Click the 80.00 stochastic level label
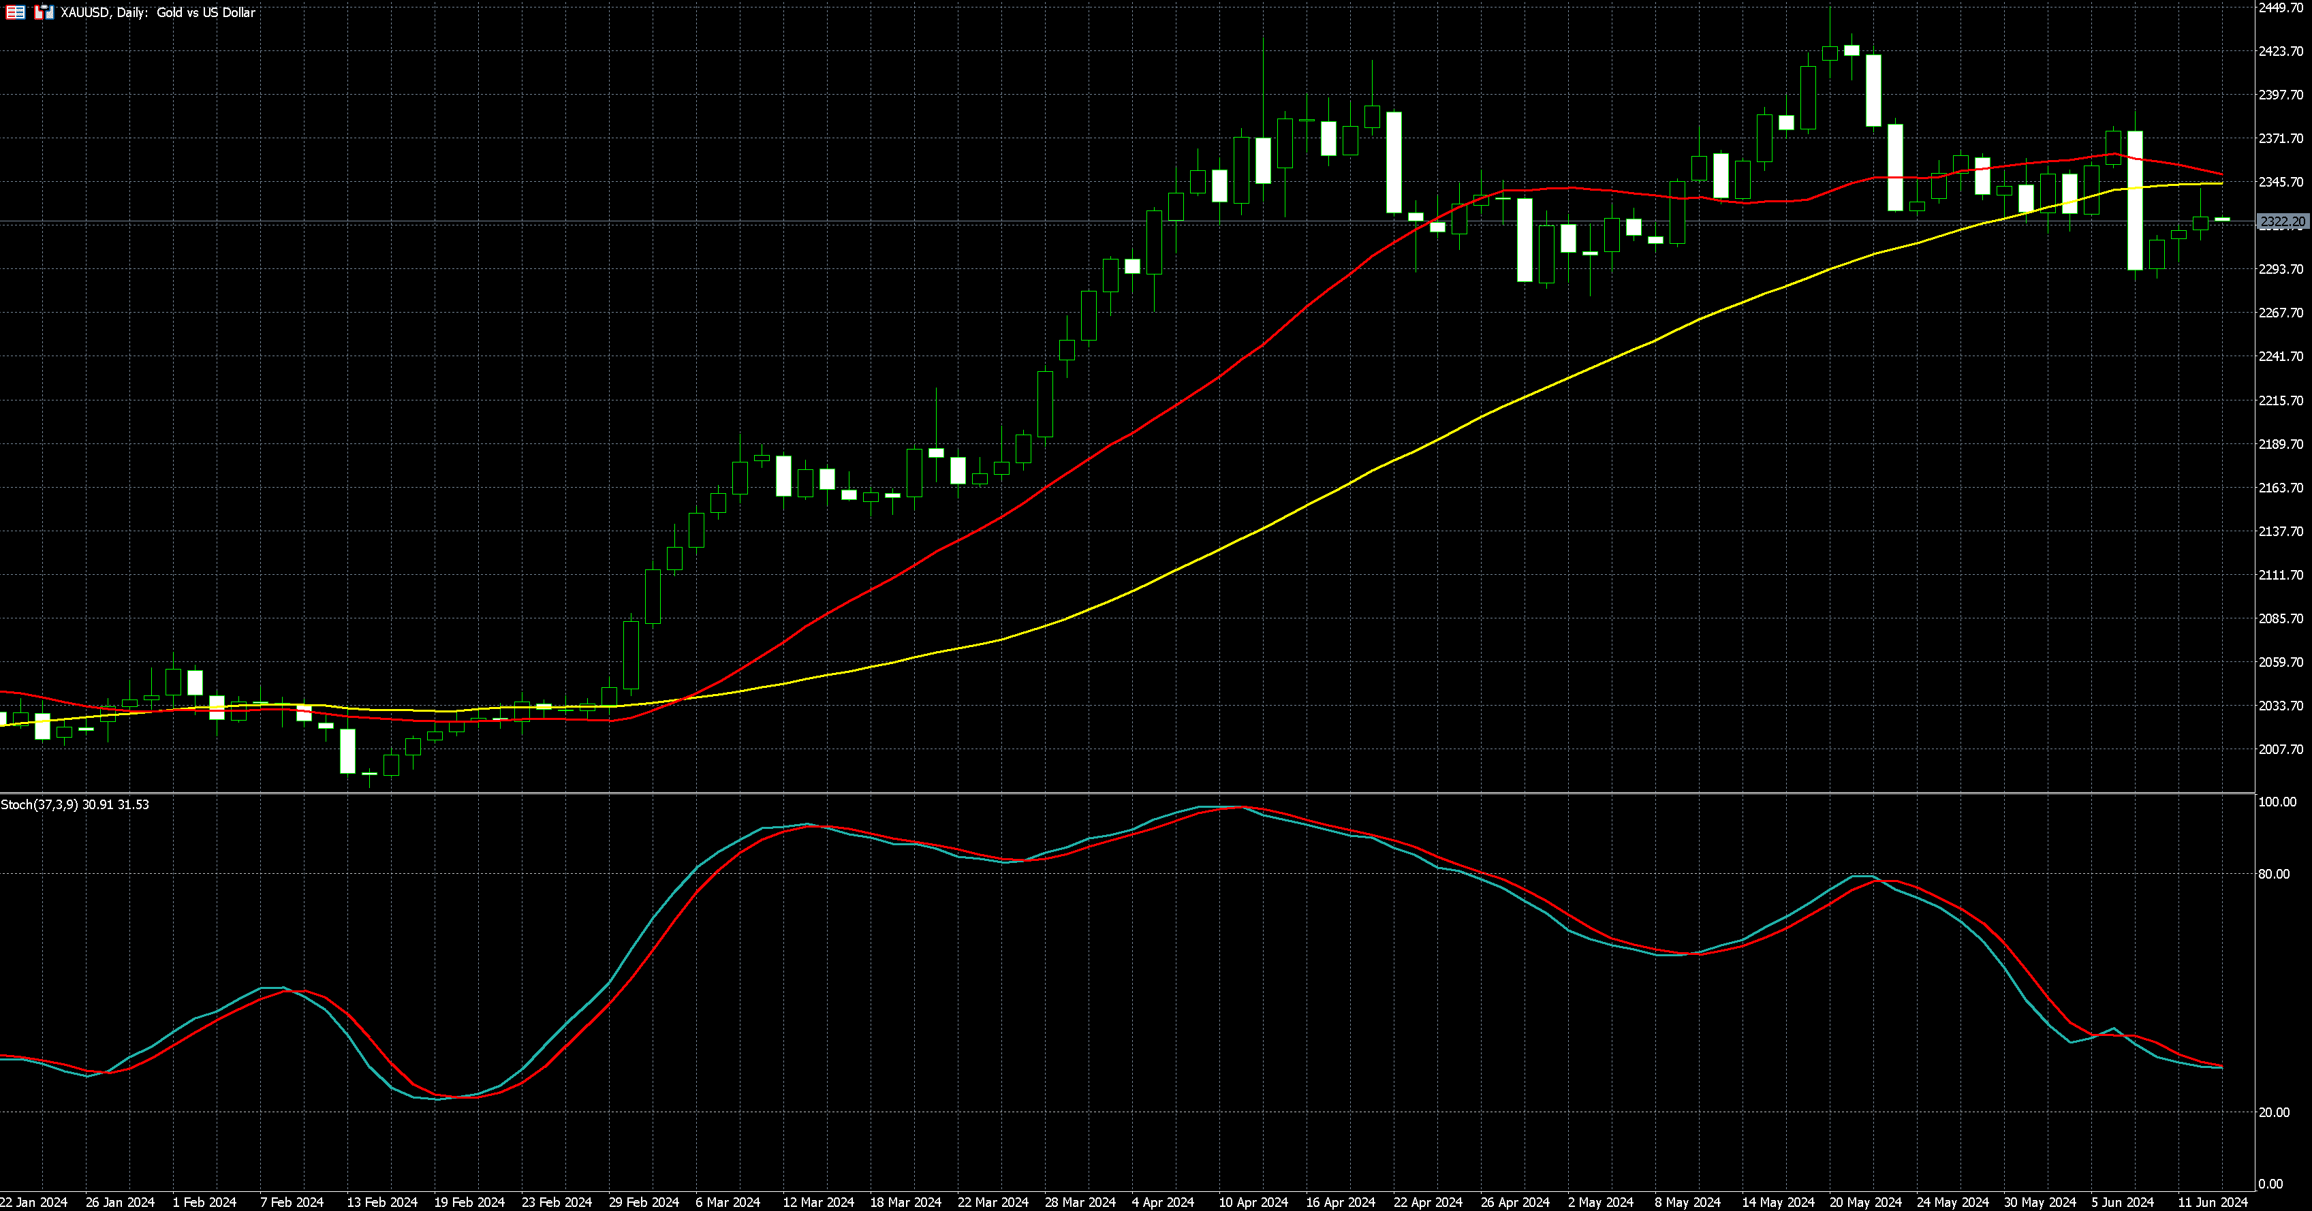This screenshot has height=1211, width=2312. (x=2273, y=873)
